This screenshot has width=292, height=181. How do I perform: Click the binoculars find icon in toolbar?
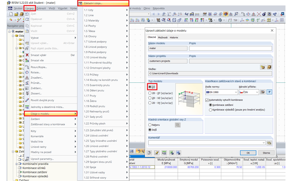(186, 14)
